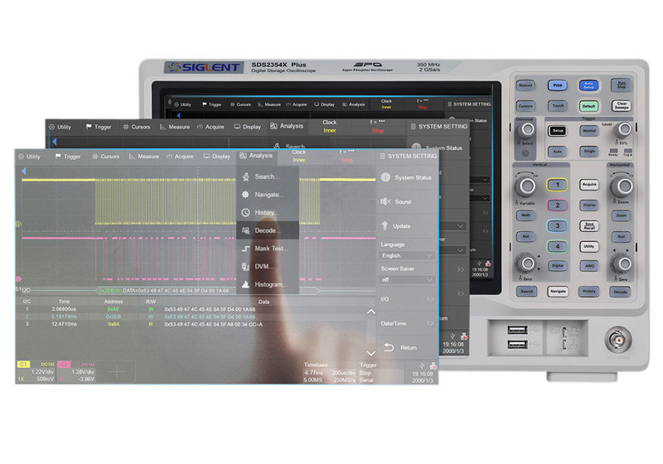The image size is (663, 464).
Task: Open Cursors menu on the front screen
Action: (105, 157)
